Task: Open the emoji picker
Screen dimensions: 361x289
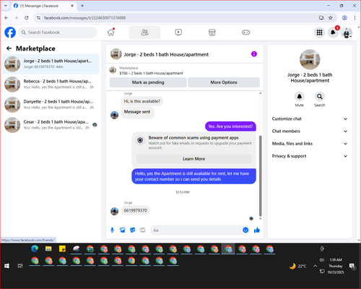Action: [x=245, y=230]
